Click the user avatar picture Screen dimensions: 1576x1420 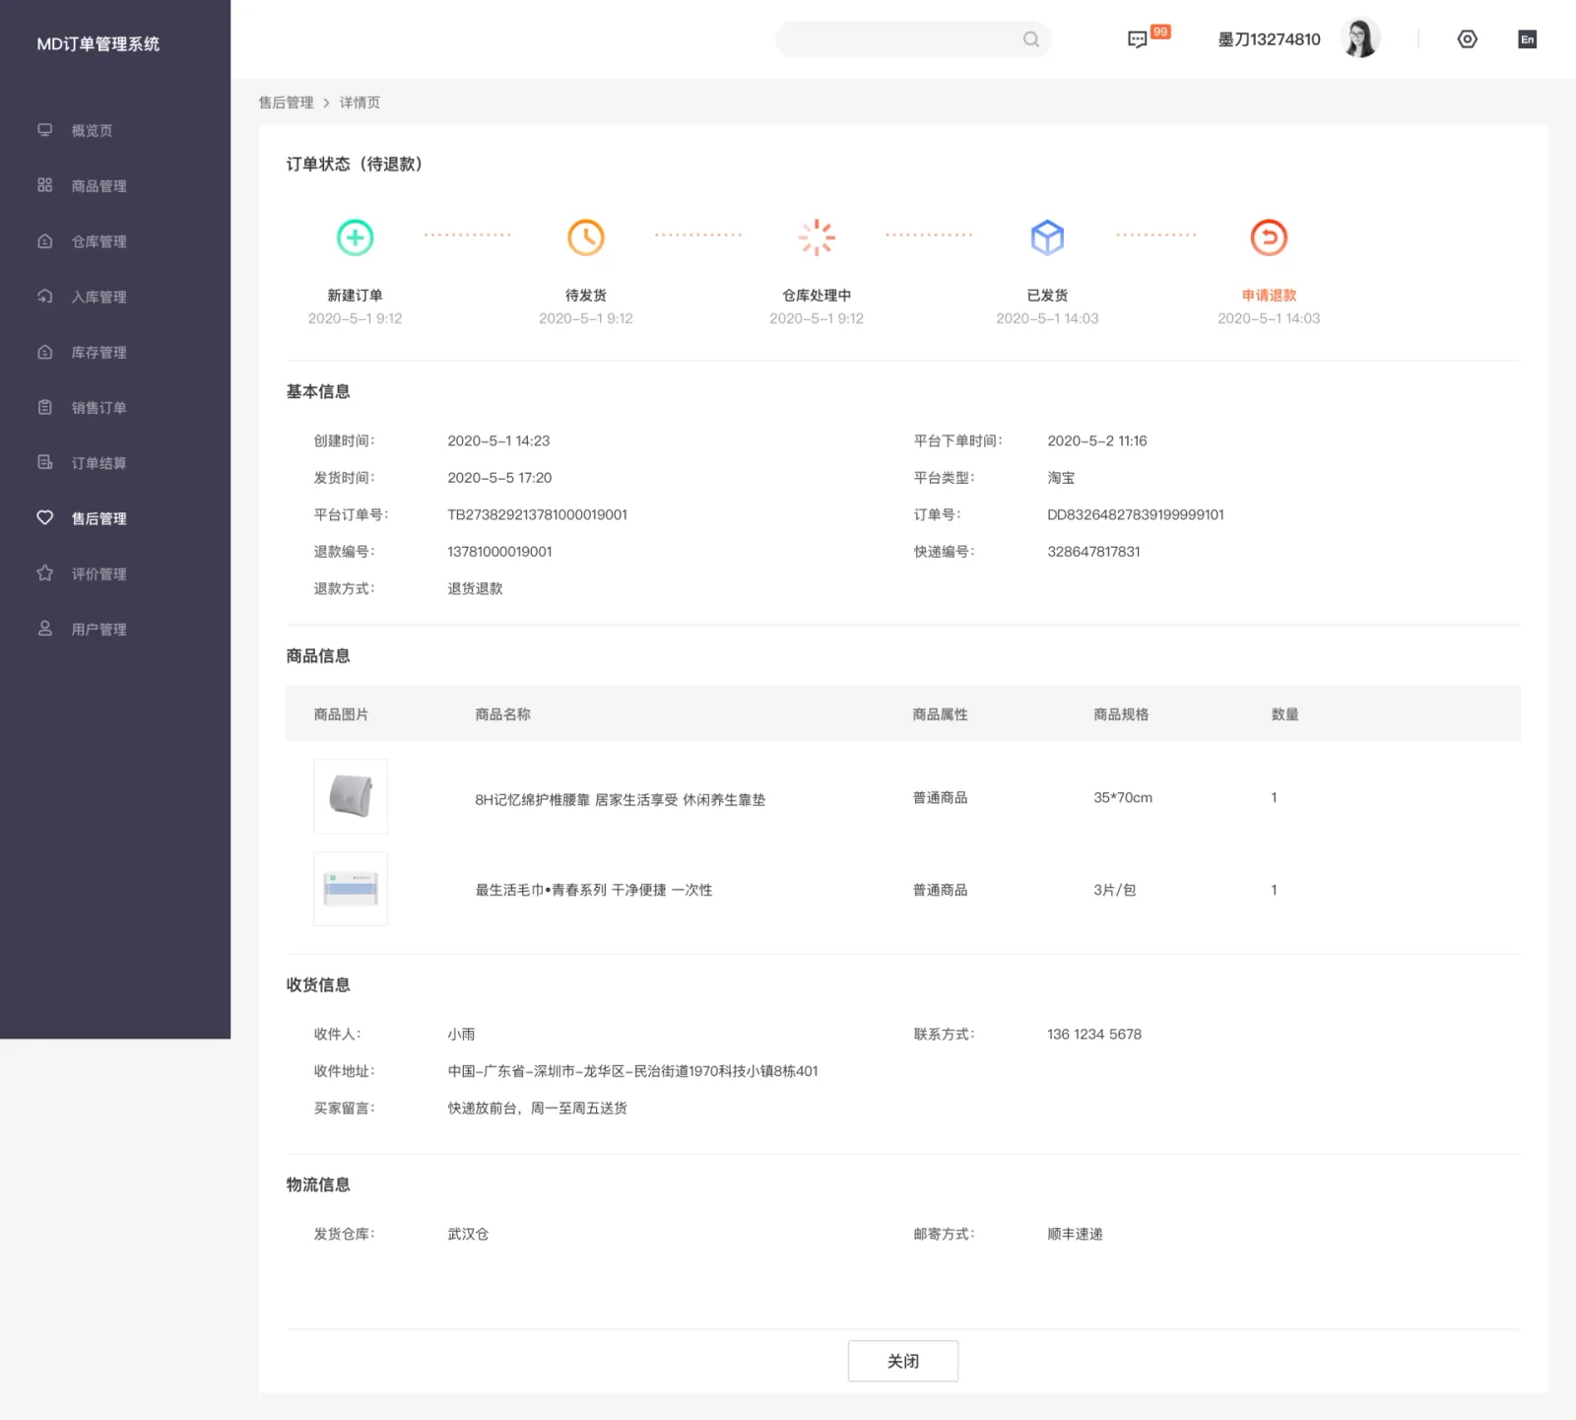(1361, 38)
